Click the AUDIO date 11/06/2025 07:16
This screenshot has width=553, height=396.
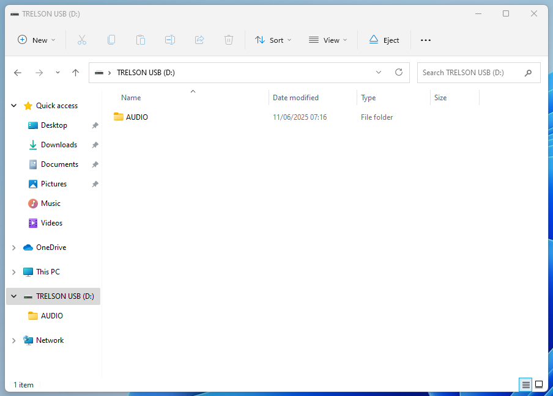300,117
